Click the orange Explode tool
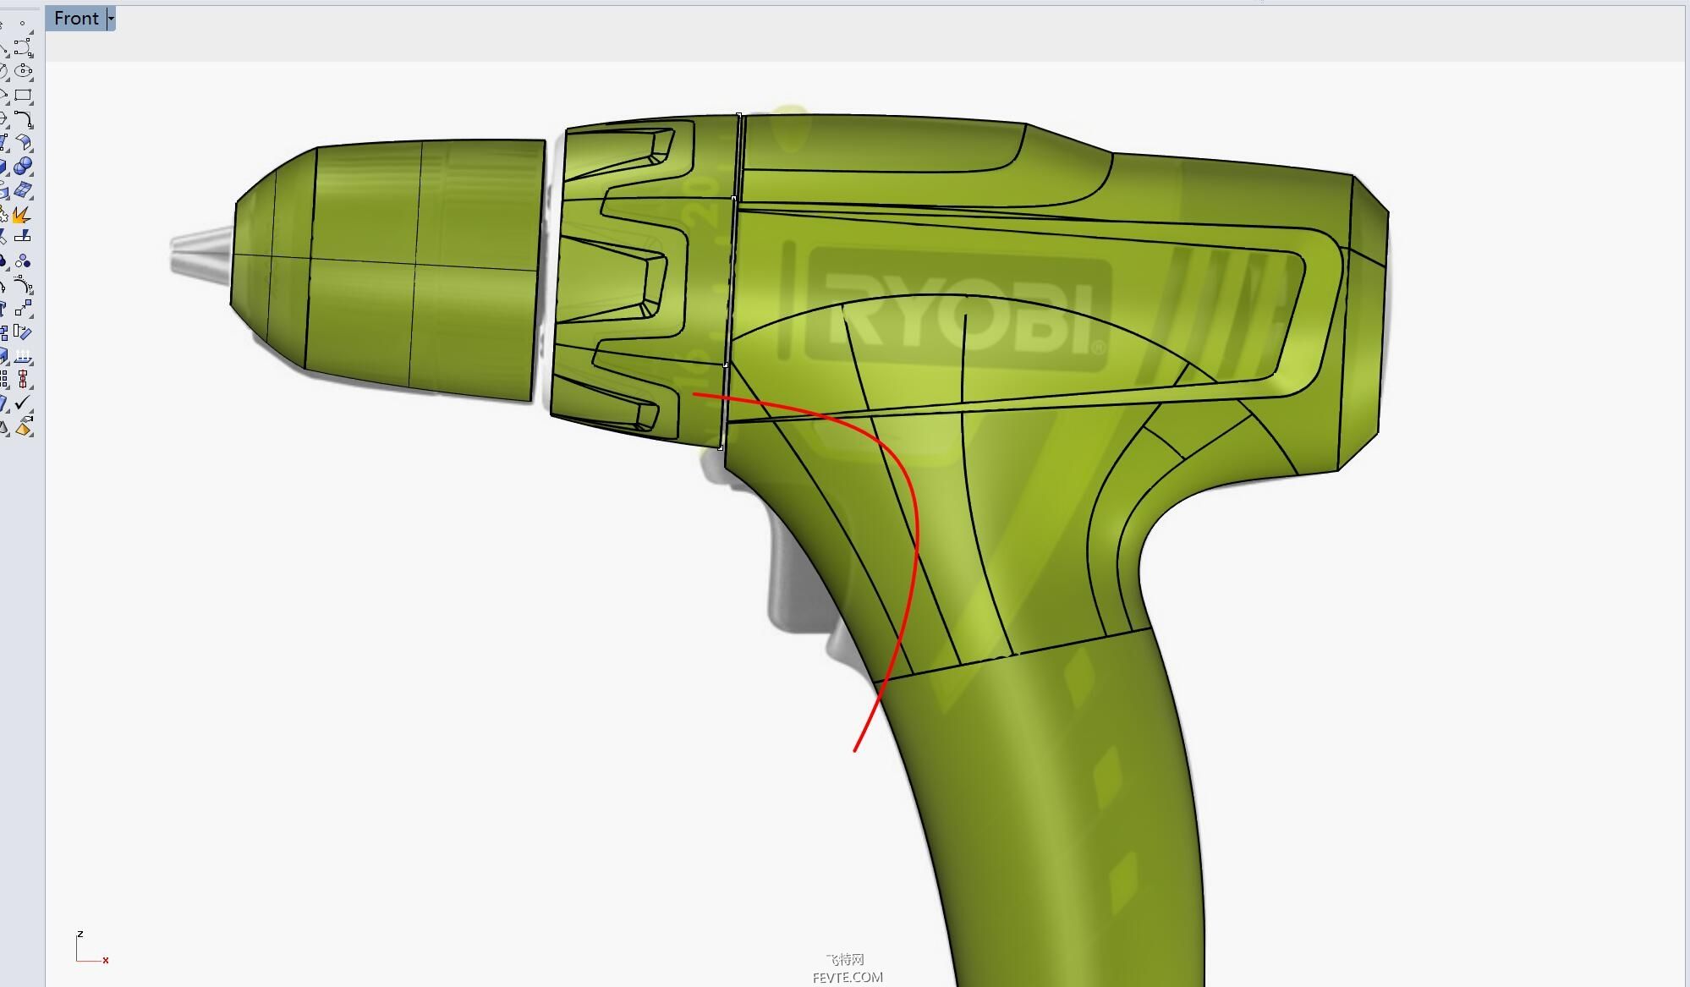The height and width of the screenshot is (987, 1690). tap(22, 215)
